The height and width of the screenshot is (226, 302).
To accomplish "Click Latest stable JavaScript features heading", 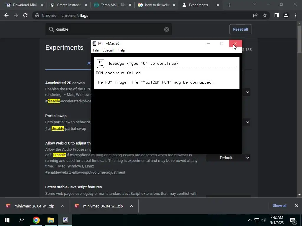I will pos(73,187).
